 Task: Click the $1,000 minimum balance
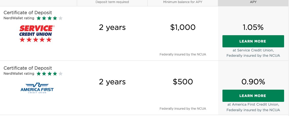(x=183, y=27)
